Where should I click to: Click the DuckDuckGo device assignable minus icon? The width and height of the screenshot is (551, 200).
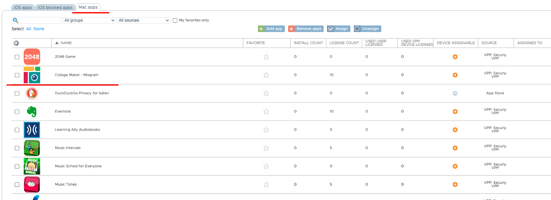tap(455, 93)
